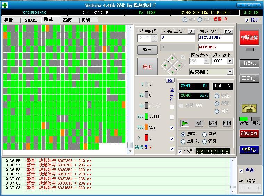The width and height of the screenshot is (264, 196).
Task: Click the green cross app icon
Action: pos(5,5)
